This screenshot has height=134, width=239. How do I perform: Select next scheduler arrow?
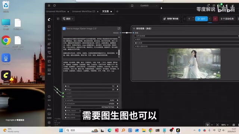coord(118,103)
